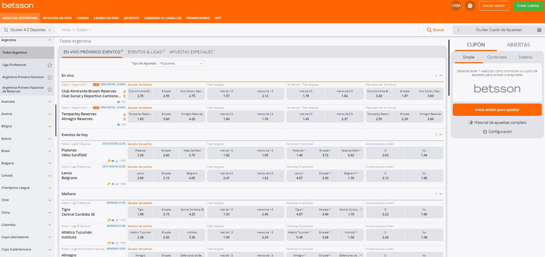Click the Crear cuenta button
545x257 pixels.
[528, 6]
